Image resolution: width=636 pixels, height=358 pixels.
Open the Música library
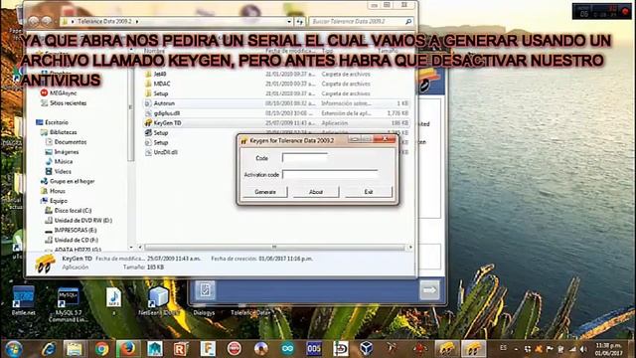[59, 161]
